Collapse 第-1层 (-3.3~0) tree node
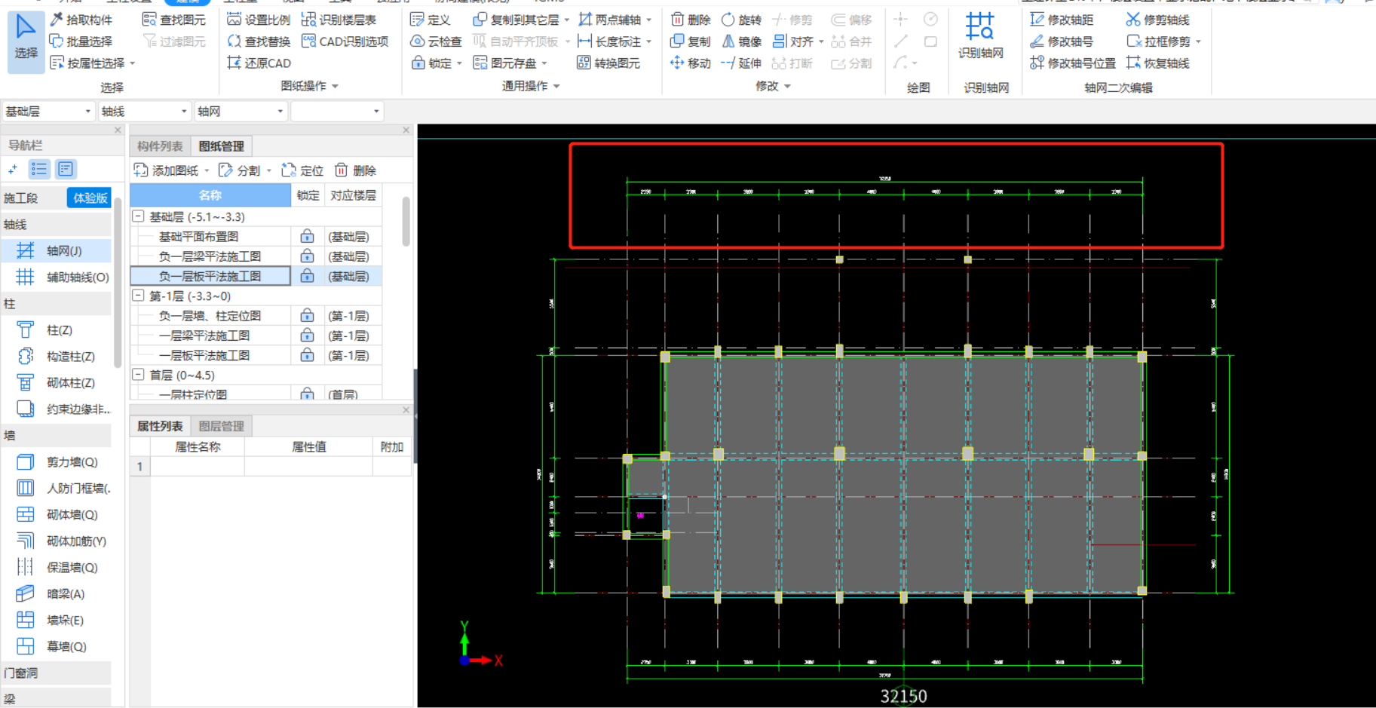Screen dimensions: 1376x708 139,296
